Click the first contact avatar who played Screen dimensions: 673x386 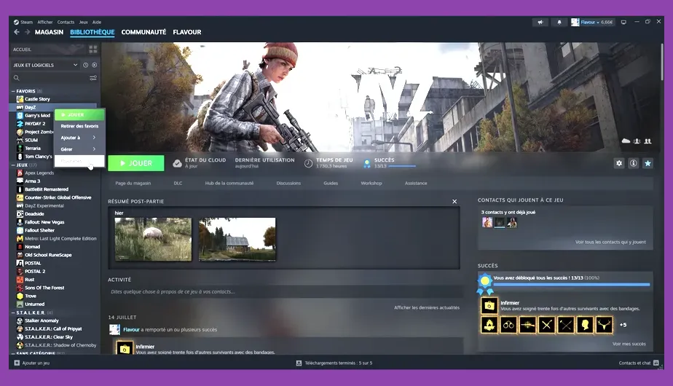coord(487,222)
